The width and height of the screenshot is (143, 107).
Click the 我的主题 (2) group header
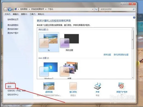[x=43, y=30]
